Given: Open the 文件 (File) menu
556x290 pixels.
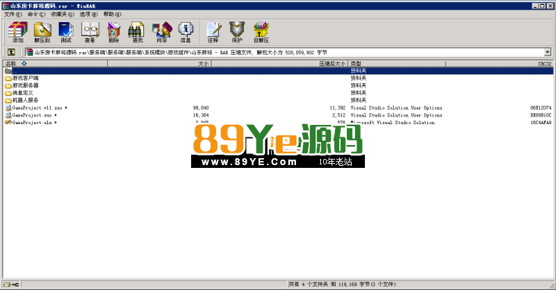Looking at the screenshot, I should coord(13,14).
